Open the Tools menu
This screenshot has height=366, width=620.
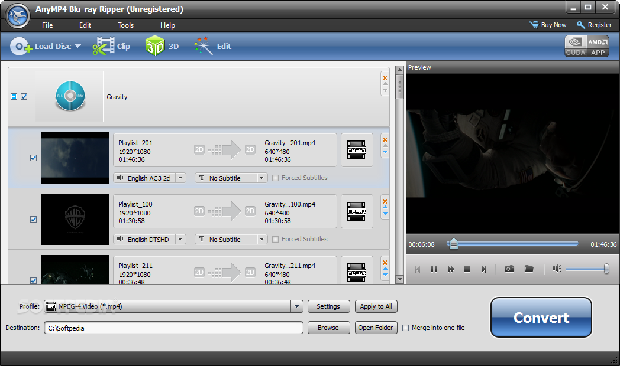pos(126,25)
